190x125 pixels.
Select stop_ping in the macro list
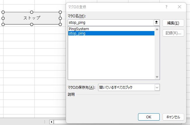click(77, 33)
